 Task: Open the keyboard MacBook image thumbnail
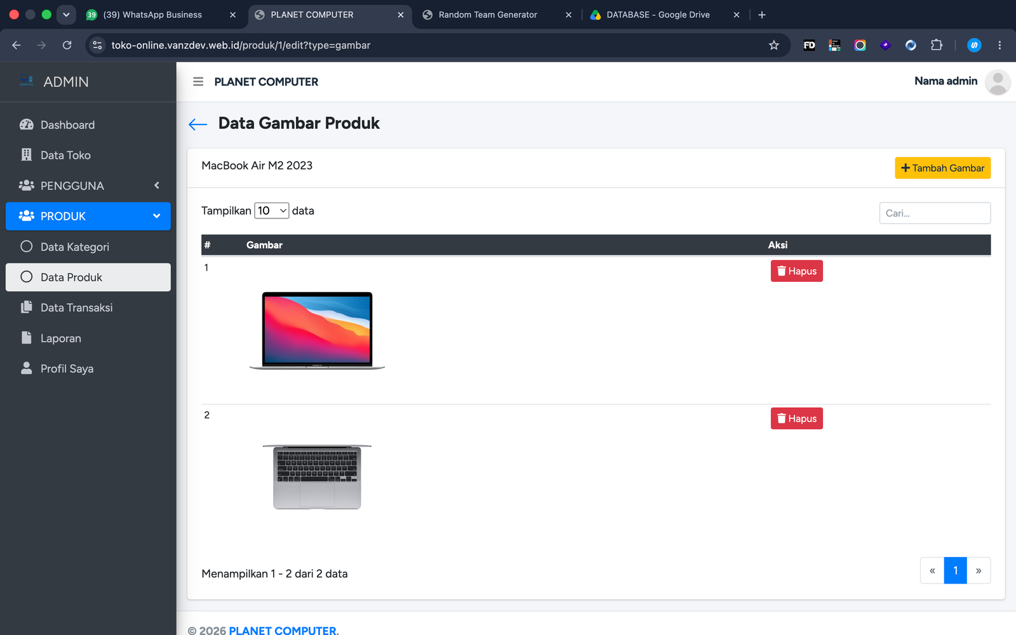(x=317, y=477)
